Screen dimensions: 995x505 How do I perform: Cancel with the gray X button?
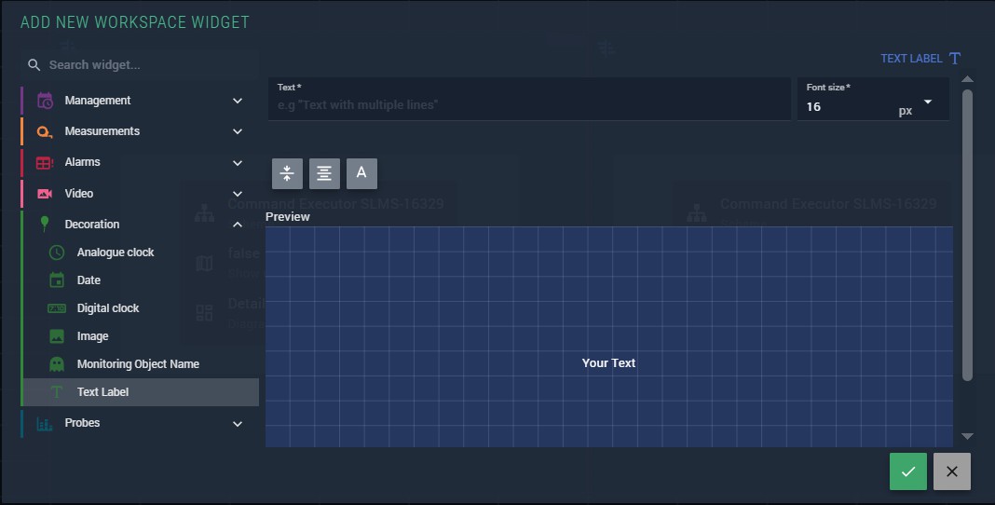[951, 471]
